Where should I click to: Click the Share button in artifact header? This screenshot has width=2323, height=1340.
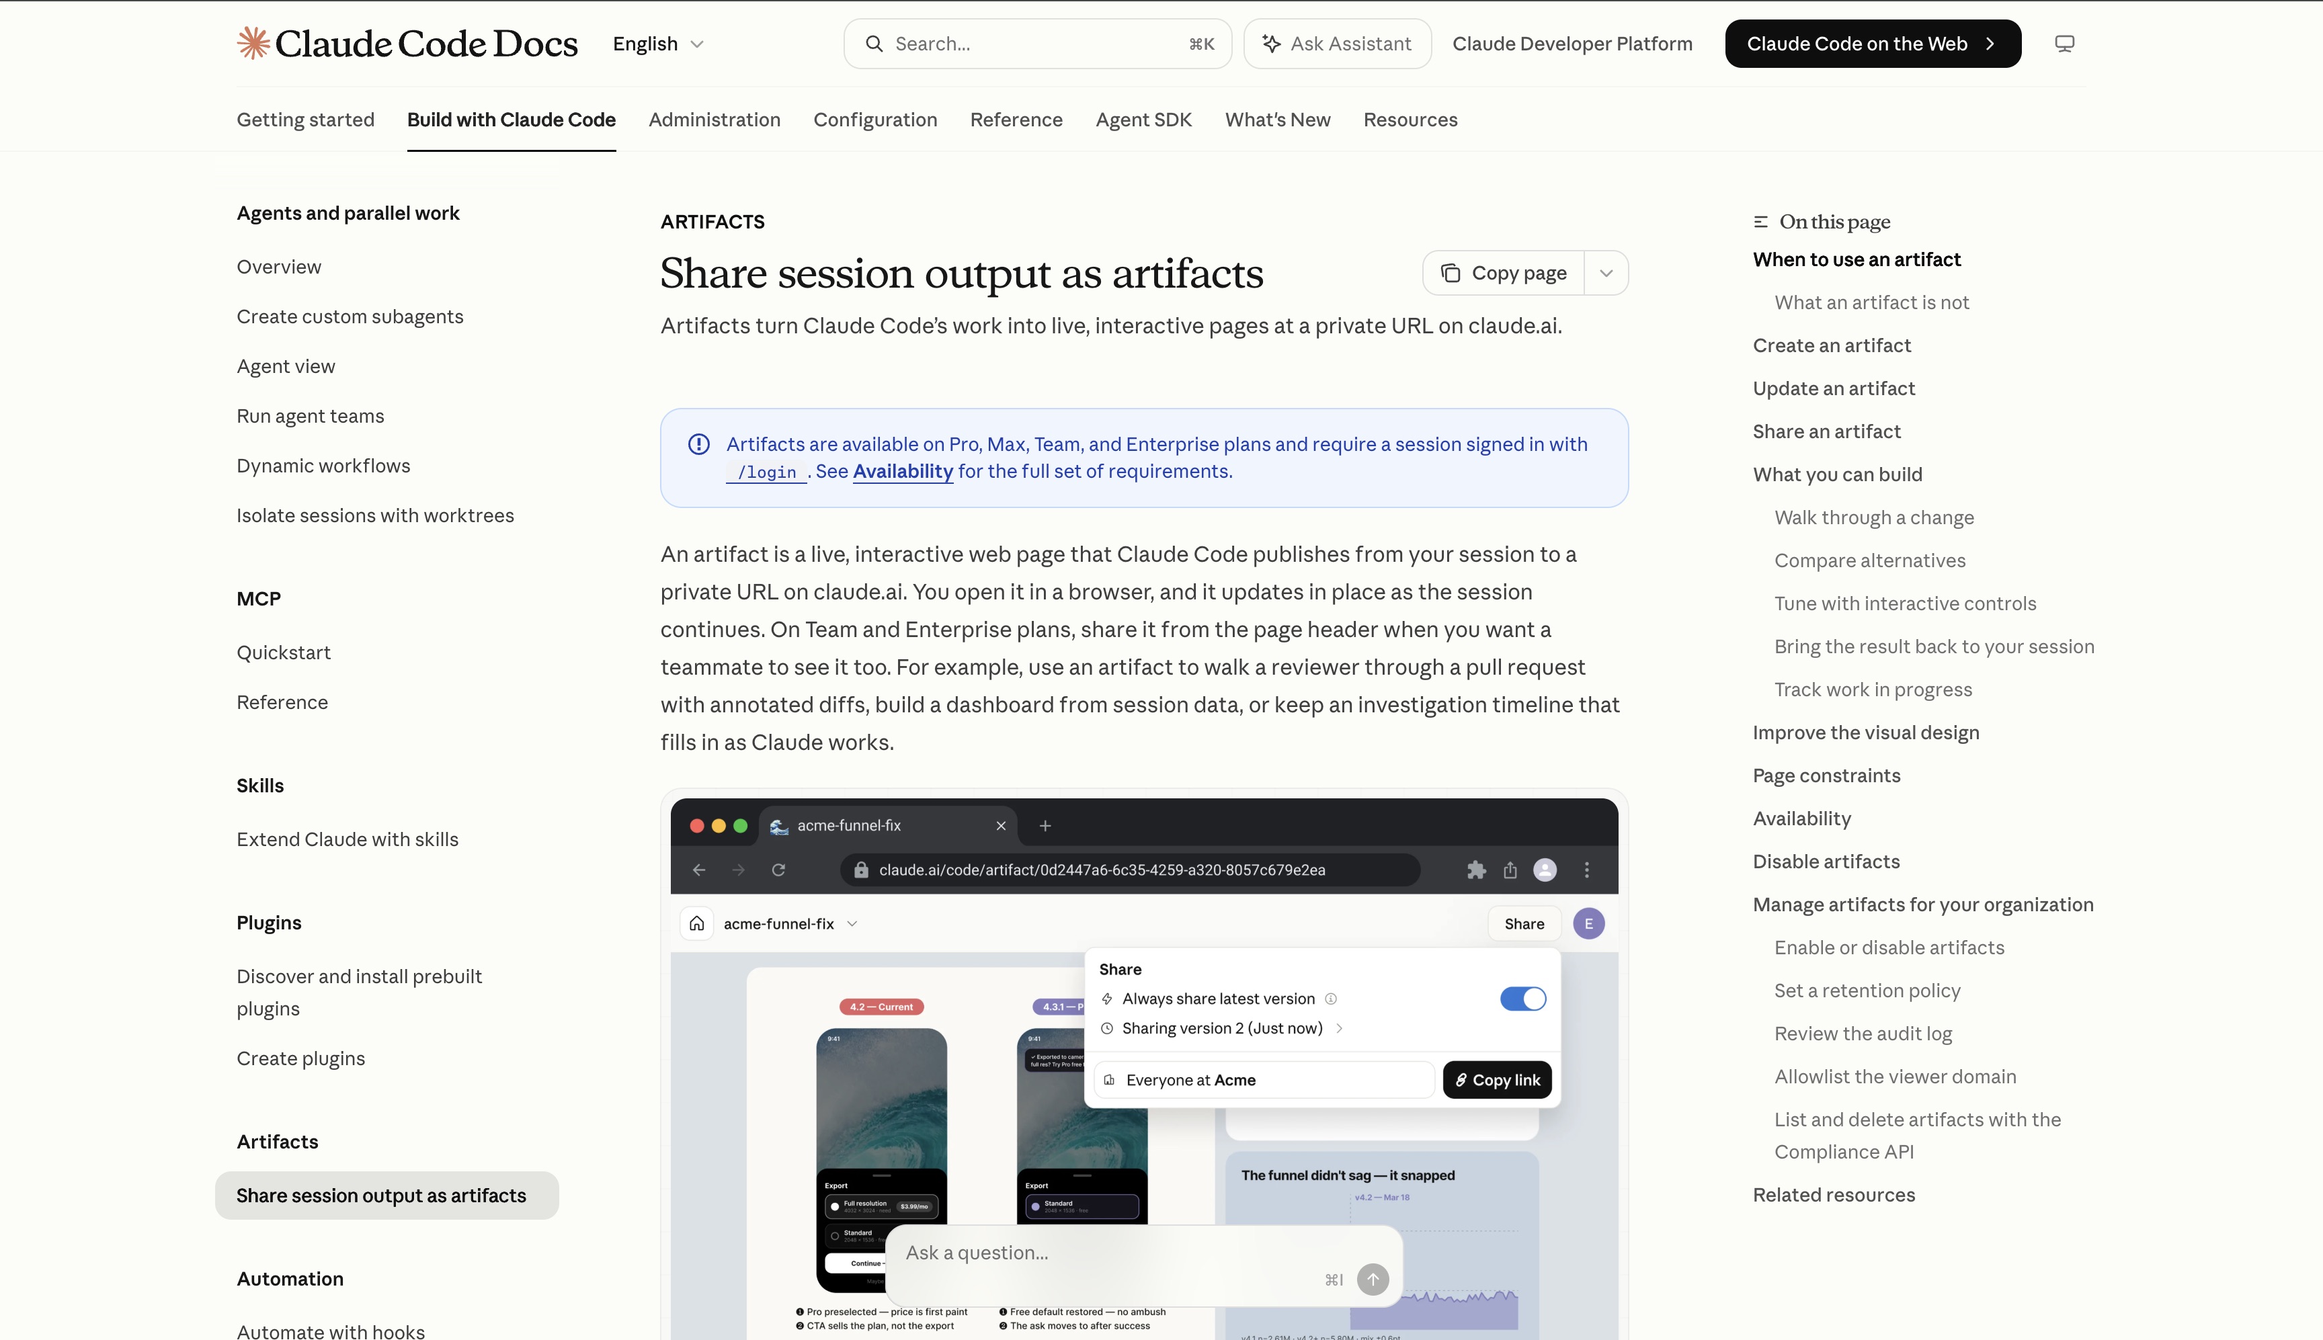tap(1524, 923)
